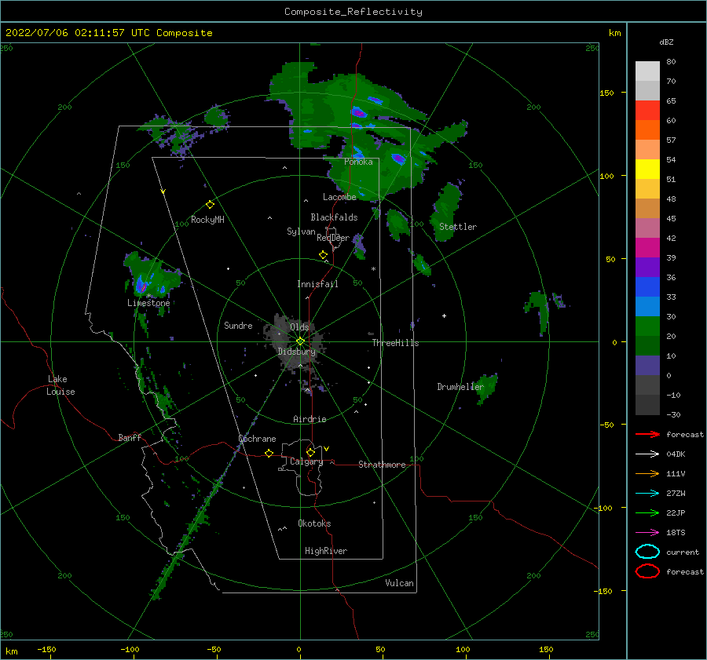Screen dimensions: 707x660
Task: Click the Innisfail label
Action: coord(317,284)
